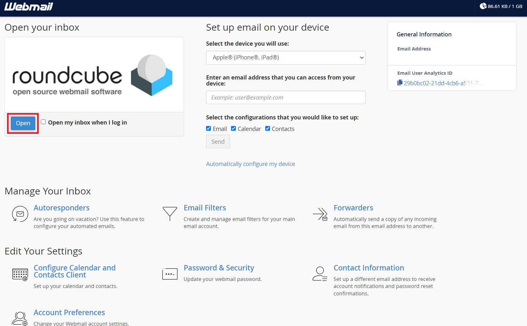Click the Send button
Screen dimensions: 527x326
tap(218, 142)
